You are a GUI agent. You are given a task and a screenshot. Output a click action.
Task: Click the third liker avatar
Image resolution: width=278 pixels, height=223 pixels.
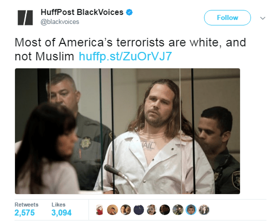pos(125,210)
